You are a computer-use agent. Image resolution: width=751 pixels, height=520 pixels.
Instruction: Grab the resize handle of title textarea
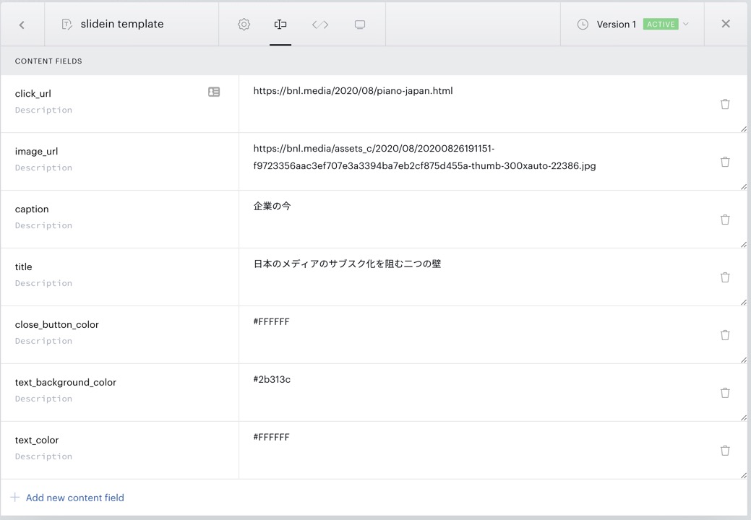[x=743, y=302]
